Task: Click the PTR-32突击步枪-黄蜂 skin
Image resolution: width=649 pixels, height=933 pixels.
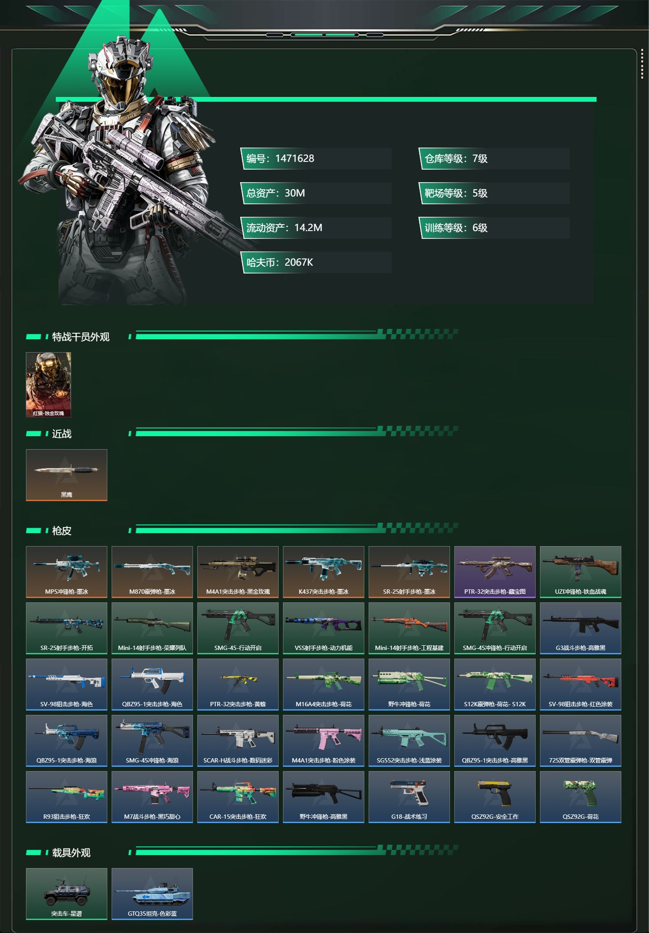Action: [x=238, y=685]
